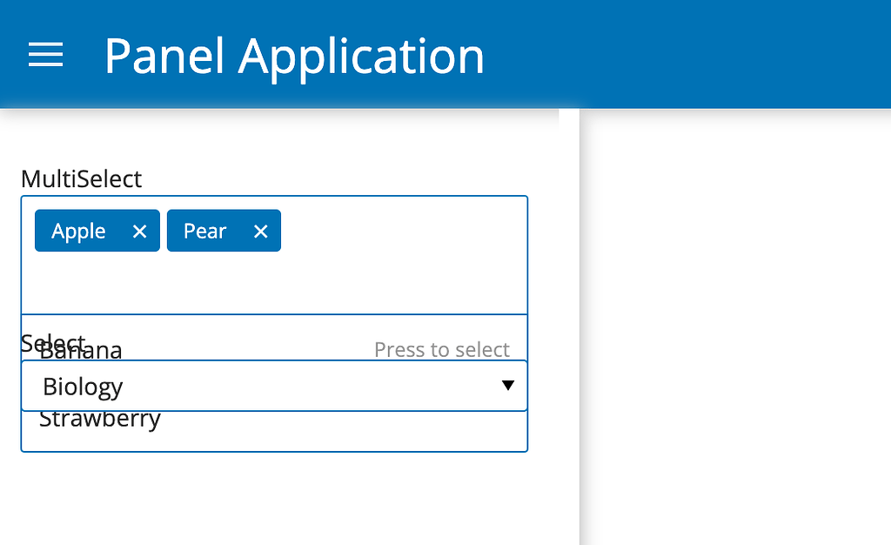Click the black dropdown arrow of Select

[508, 386]
